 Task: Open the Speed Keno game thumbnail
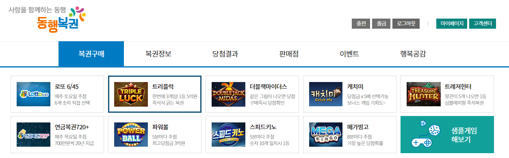point(228,135)
